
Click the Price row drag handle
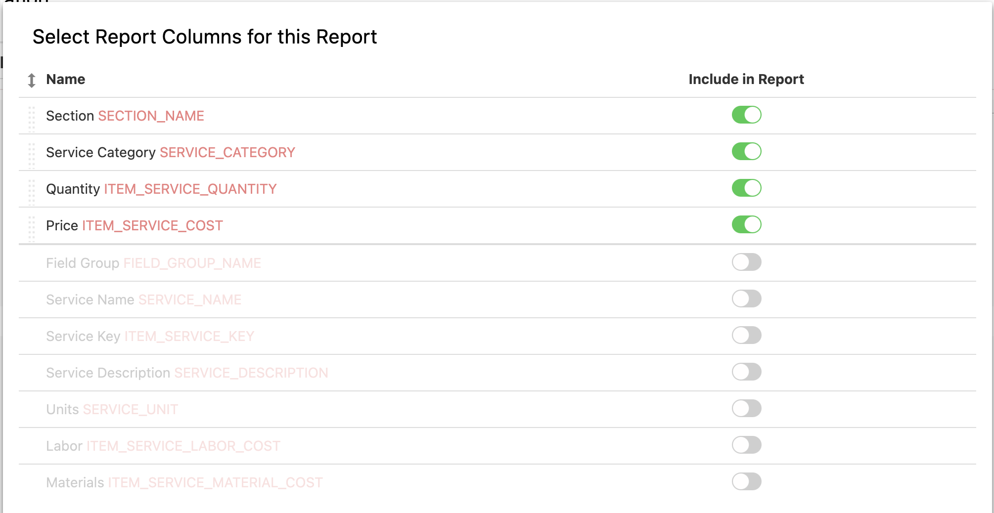[x=32, y=229]
